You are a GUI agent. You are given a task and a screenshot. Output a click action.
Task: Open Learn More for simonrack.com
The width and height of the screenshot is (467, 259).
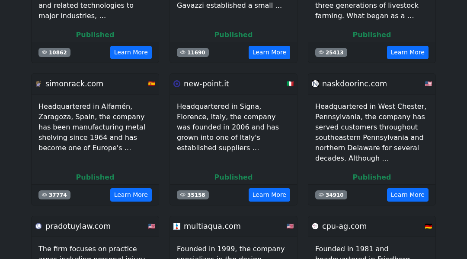(x=131, y=195)
